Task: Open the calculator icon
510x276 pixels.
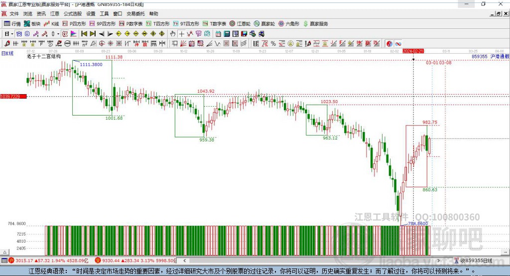Action: 227,34
